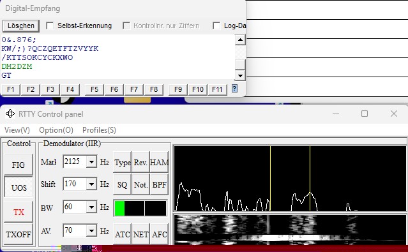Open the Profiles(S) menu
408x252 pixels.
[99, 130]
